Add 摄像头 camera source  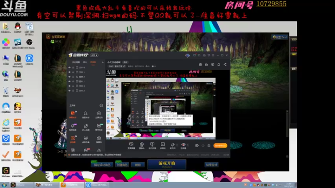tap(142, 145)
